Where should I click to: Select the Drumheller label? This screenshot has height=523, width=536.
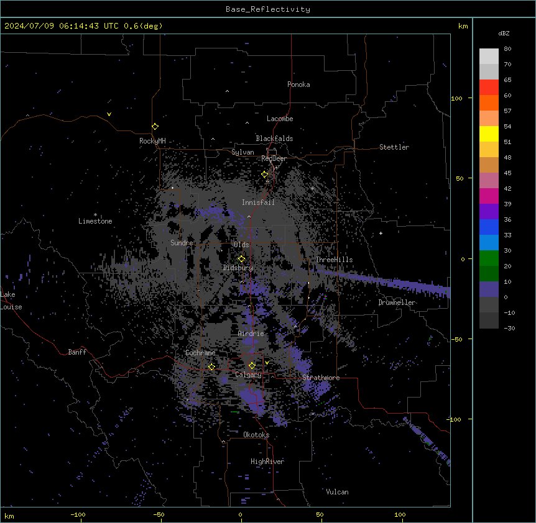tap(397, 302)
